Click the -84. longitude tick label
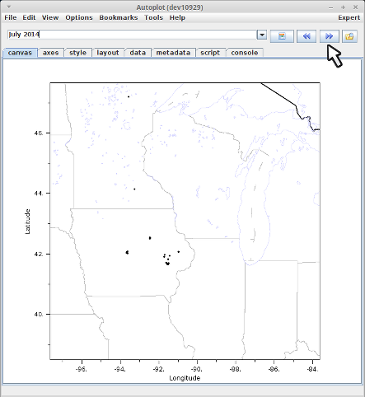Viewport: 365px width, 397px height. pos(312,369)
